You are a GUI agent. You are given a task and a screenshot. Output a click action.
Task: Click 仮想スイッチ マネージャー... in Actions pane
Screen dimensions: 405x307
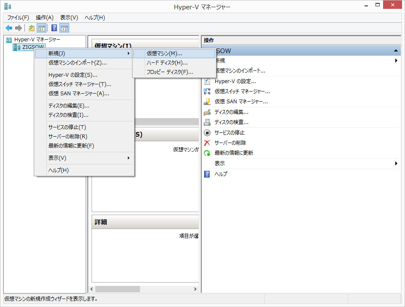coord(242,92)
